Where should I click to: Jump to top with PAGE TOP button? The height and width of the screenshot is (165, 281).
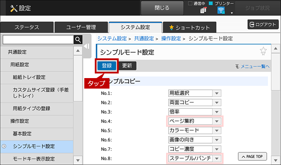click(x=252, y=157)
